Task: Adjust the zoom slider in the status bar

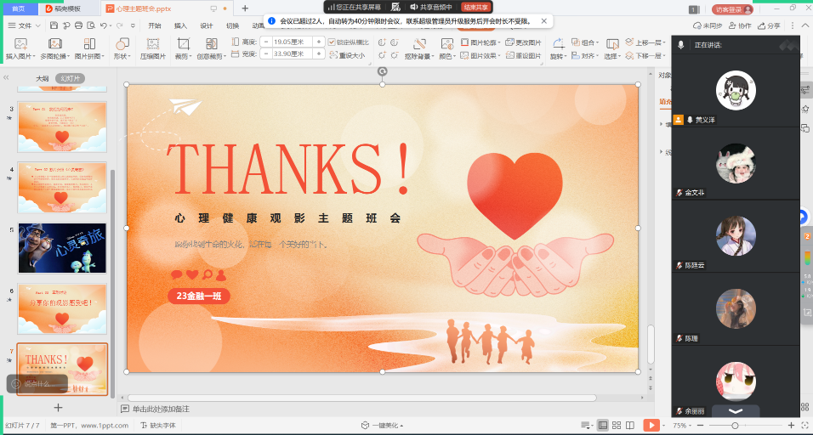Action: point(735,425)
